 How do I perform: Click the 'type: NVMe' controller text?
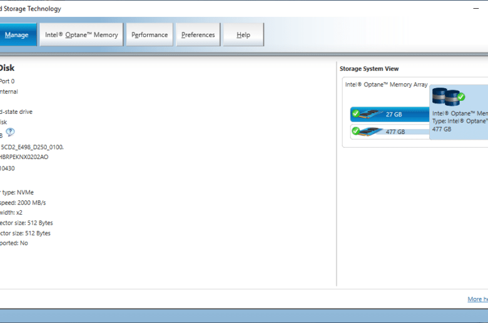click(x=17, y=193)
